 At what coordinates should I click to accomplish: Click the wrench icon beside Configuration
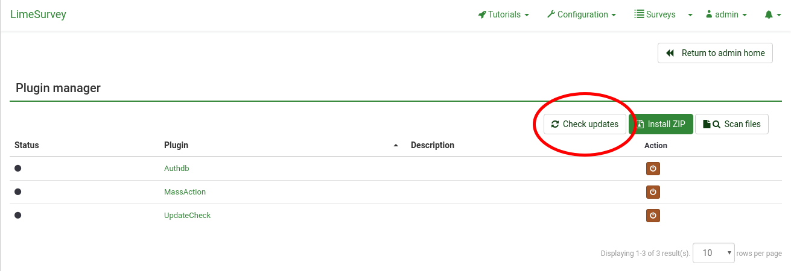pyautogui.click(x=551, y=14)
